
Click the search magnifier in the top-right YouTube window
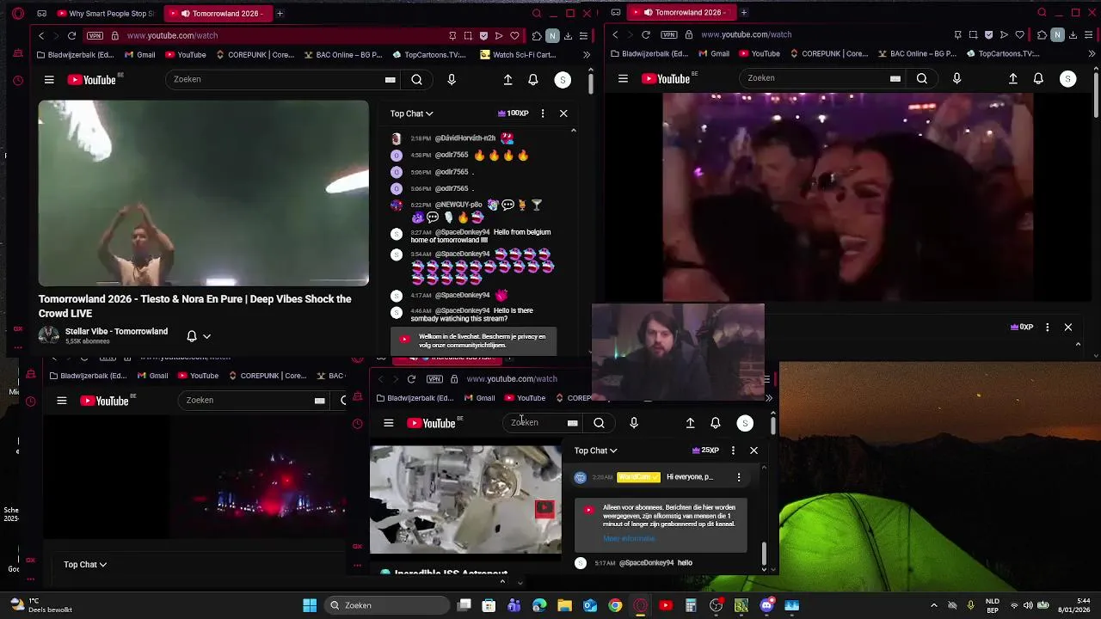tap(922, 78)
